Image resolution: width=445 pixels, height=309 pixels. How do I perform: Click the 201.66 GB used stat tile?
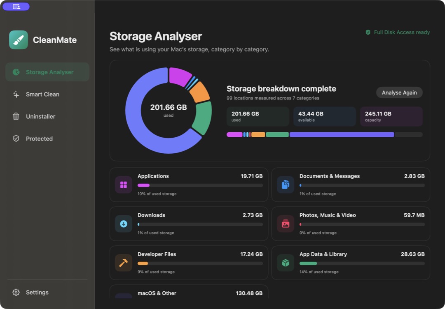pyautogui.click(x=258, y=116)
